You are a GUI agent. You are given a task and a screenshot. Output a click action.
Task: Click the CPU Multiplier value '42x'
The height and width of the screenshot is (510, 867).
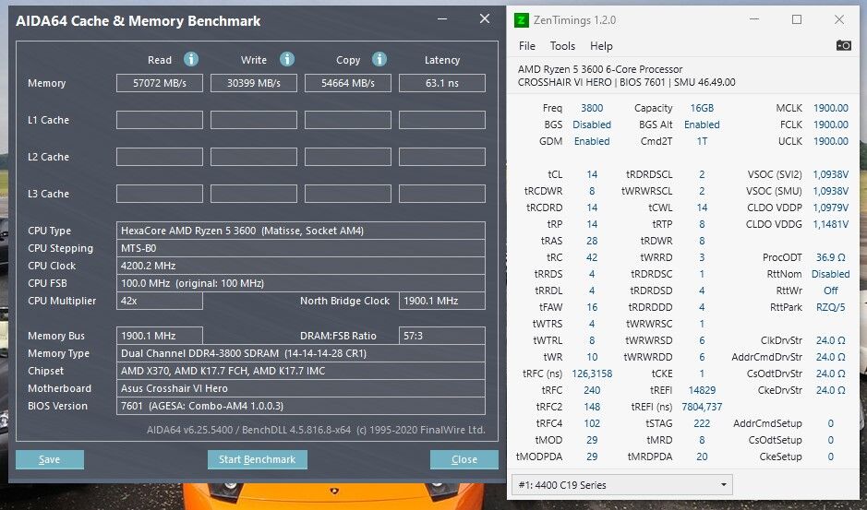click(x=160, y=302)
